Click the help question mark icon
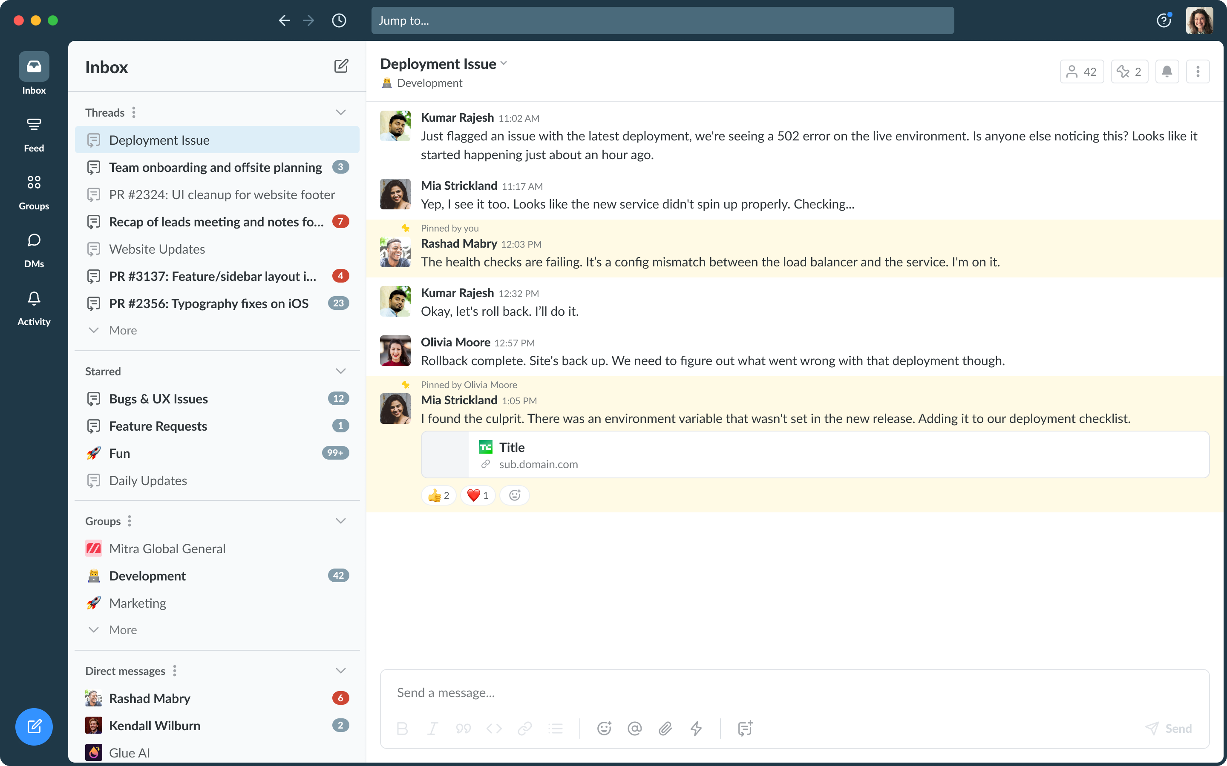Image resolution: width=1227 pixels, height=766 pixels. (1164, 21)
